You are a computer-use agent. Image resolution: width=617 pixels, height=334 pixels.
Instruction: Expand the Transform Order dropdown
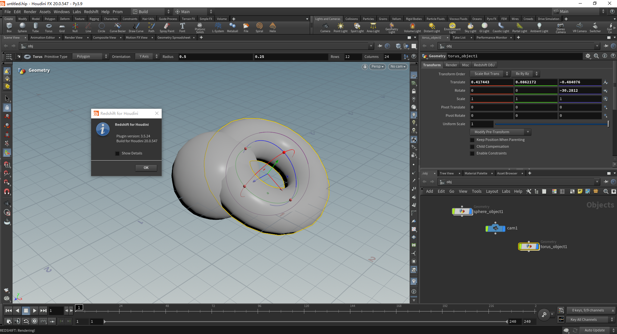coord(489,74)
